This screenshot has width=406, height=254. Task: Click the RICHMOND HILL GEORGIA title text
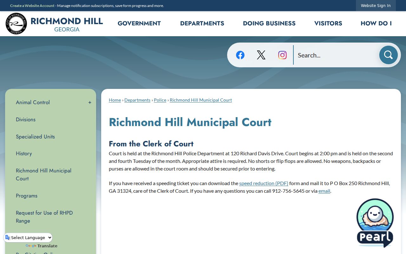pos(67,24)
